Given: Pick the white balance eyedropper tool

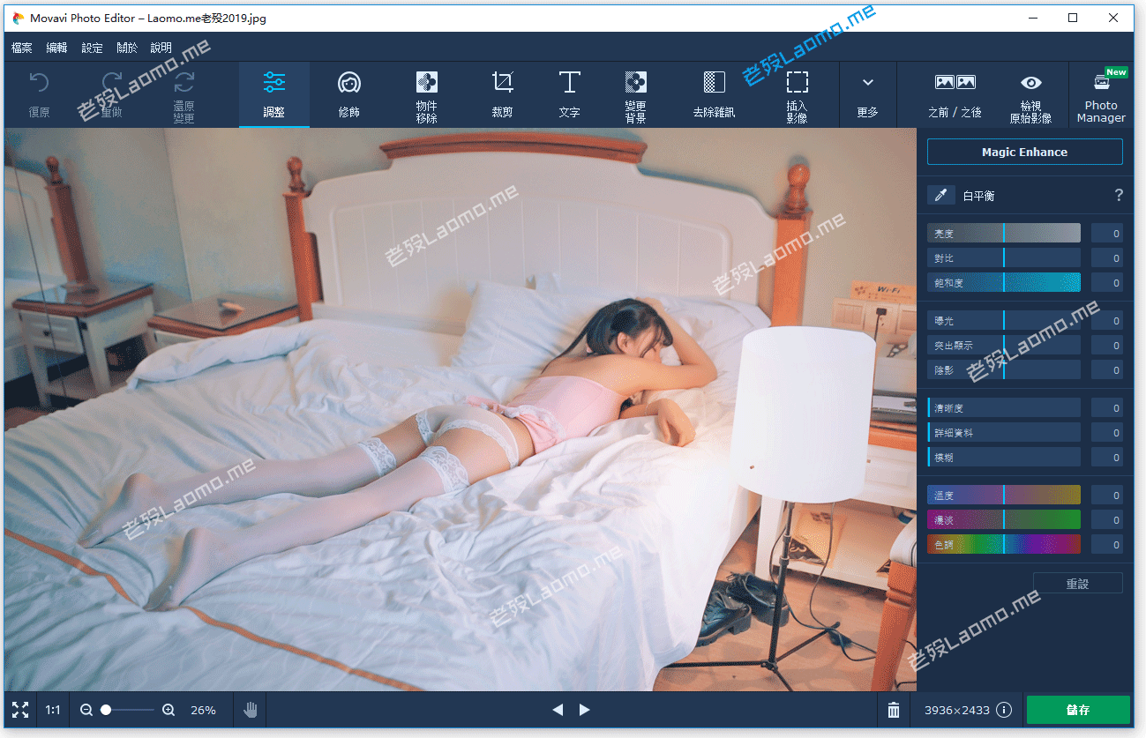Looking at the screenshot, I should point(940,195).
